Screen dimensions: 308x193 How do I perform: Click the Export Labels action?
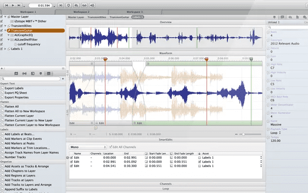[14, 88]
